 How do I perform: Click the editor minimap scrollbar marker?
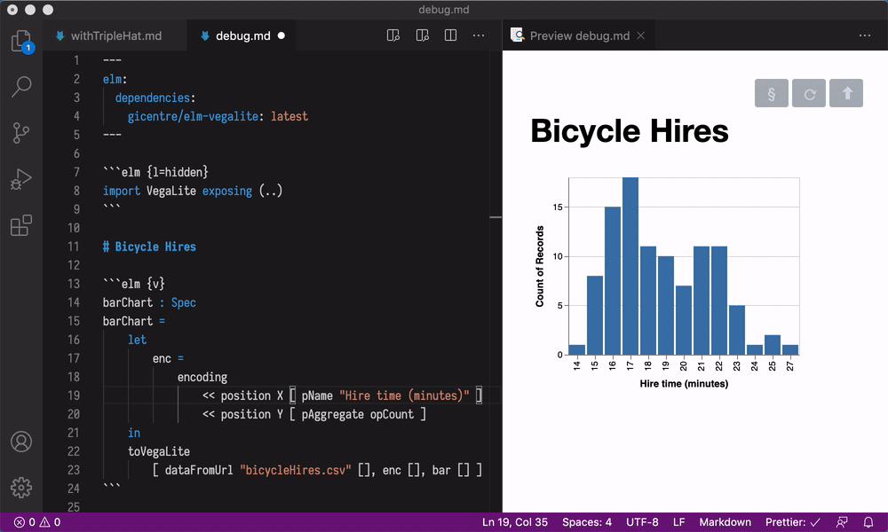click(x=496, y=217)
